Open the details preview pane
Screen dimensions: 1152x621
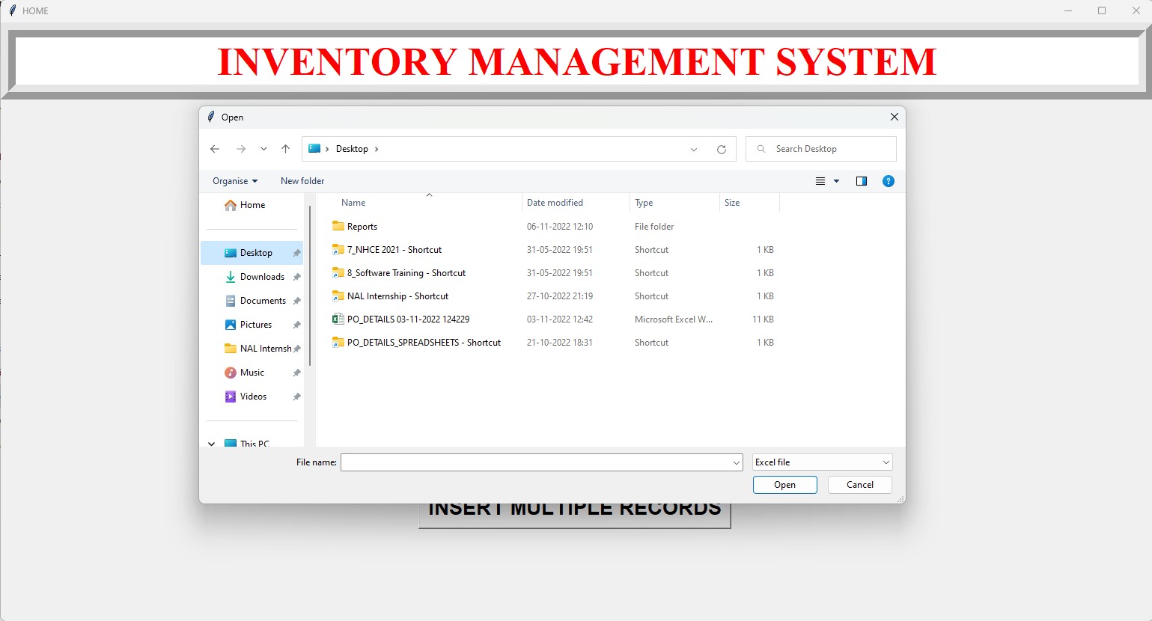(x=861, y=181)
